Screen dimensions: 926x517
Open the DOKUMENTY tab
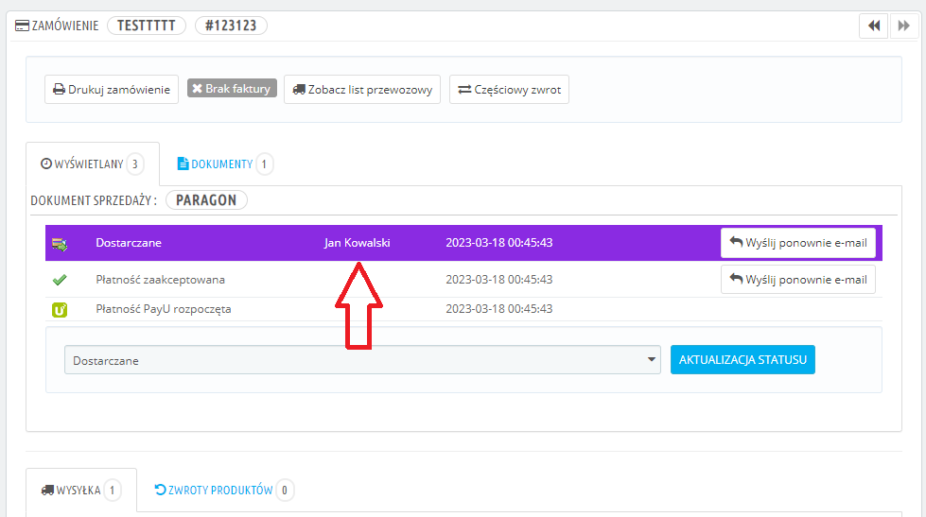[x=224, y=164]
